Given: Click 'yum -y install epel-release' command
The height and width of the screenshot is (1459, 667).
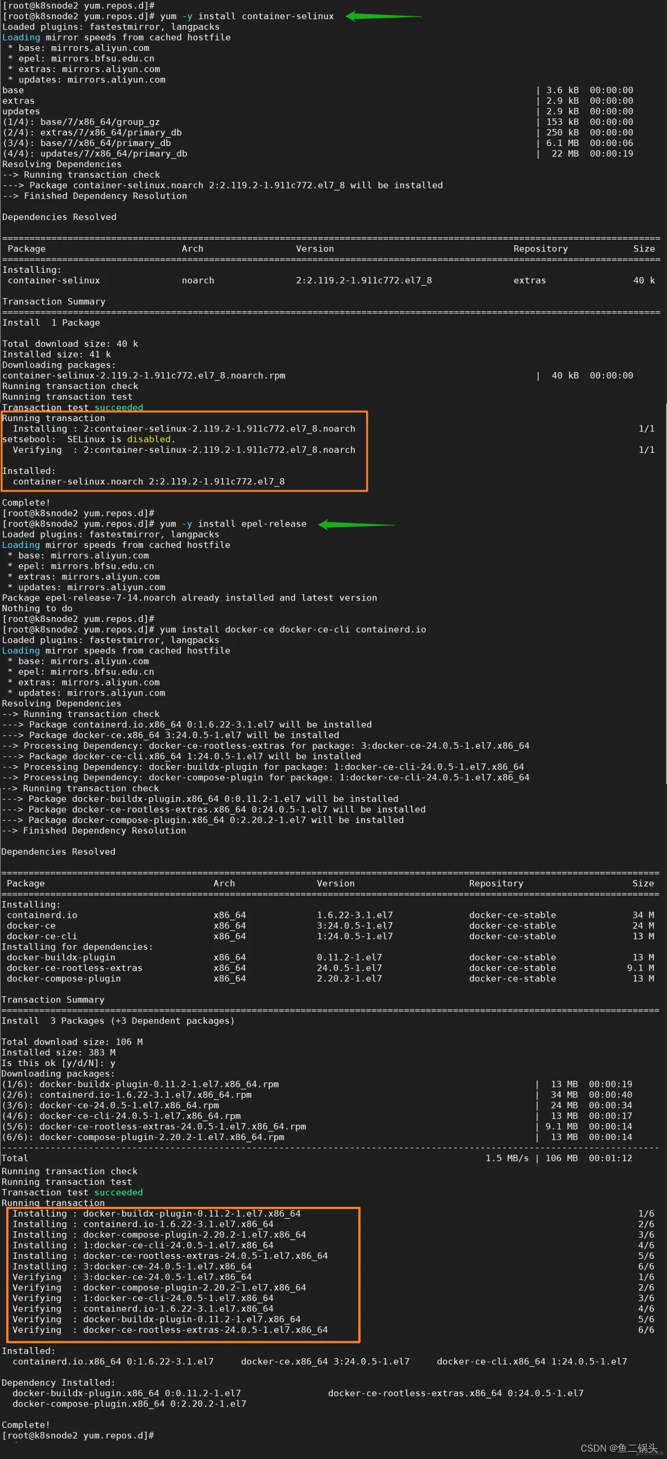Looking at the screenshot, I should tap(233, 524).
